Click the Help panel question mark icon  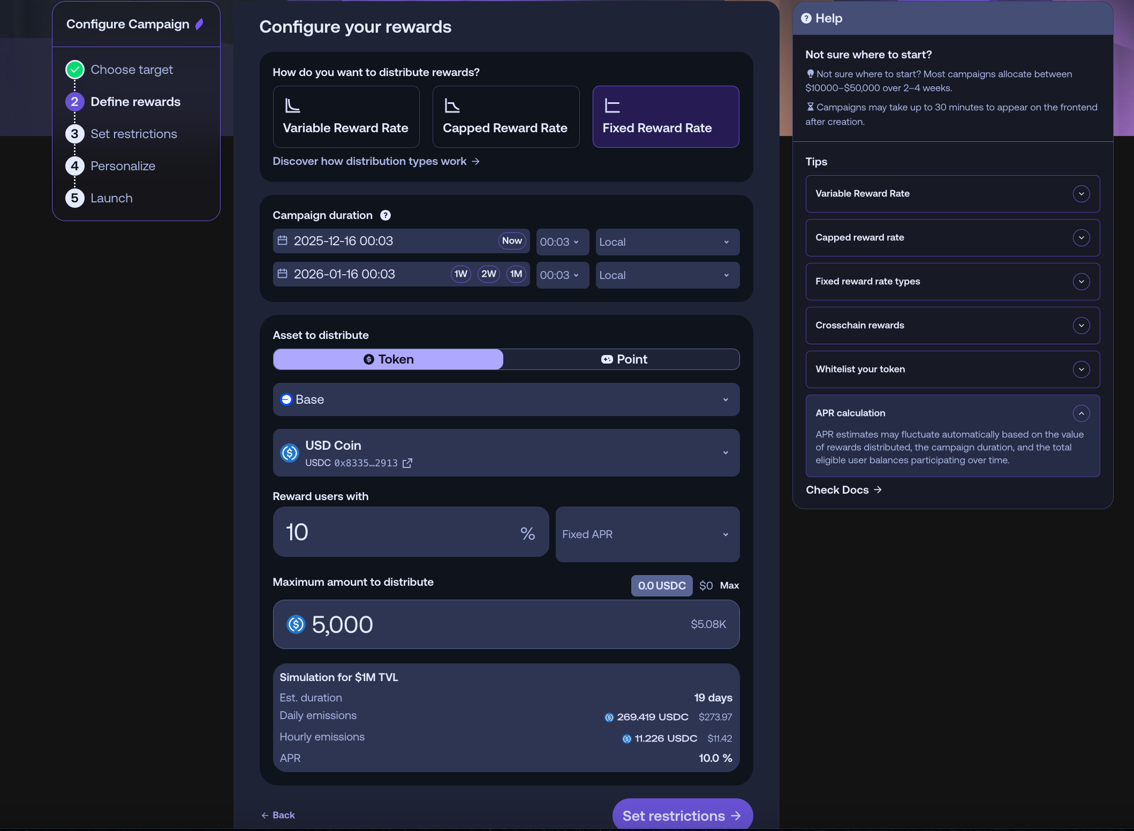(x=806, y=18)
